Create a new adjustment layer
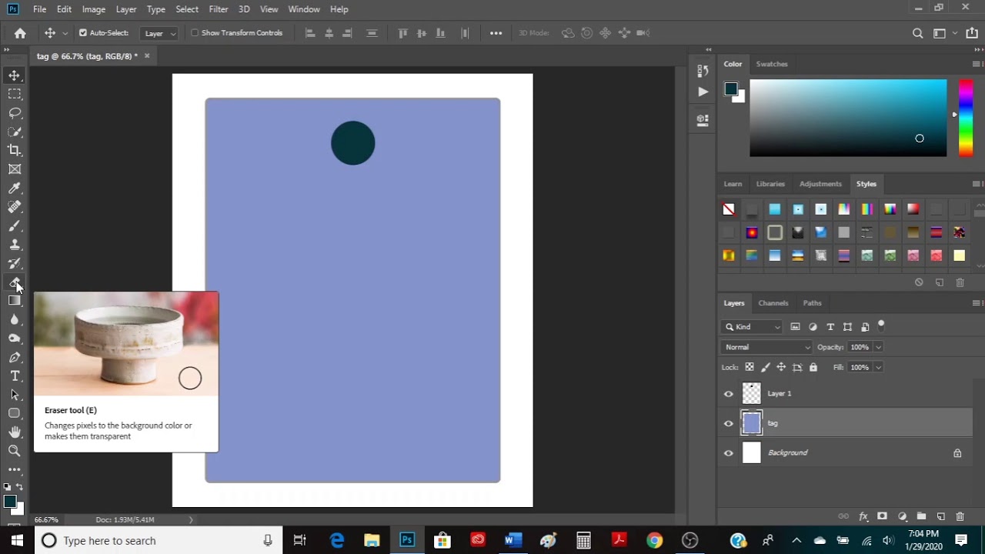This screenshot has width=985, height=554. pyautogui.click(x=902, y=516)
